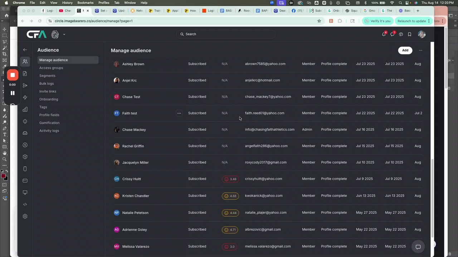Open the Bookmarks menu in menu bar

(x=85, y=2)
